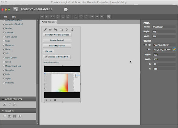The width and height of the screenshot is (178, 128).
Task: Expand the Channels tree item
Action: tap(4, 33)
